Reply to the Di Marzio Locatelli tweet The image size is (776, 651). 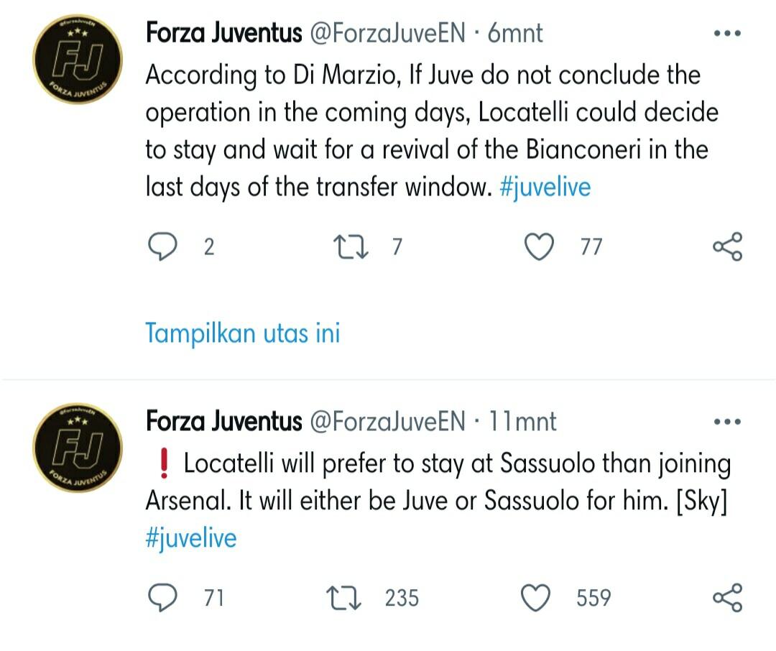pos(162,247)
